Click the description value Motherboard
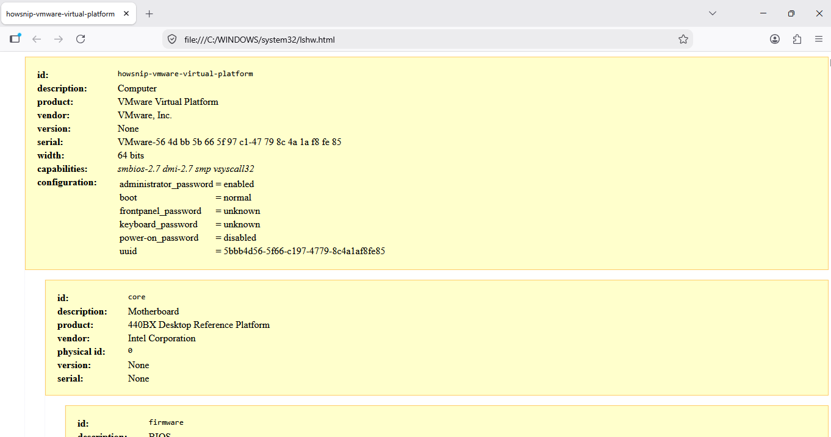 click(x=153, y=311)
